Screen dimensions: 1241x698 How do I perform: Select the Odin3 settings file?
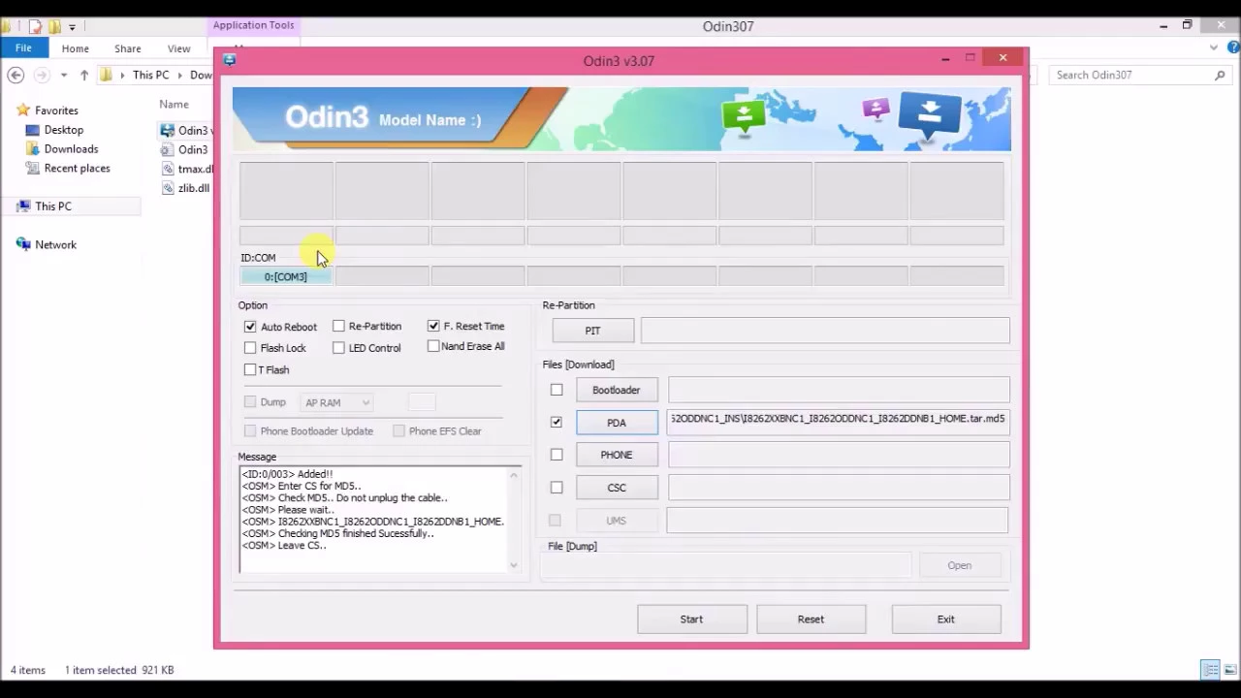(x=186, y=149)
